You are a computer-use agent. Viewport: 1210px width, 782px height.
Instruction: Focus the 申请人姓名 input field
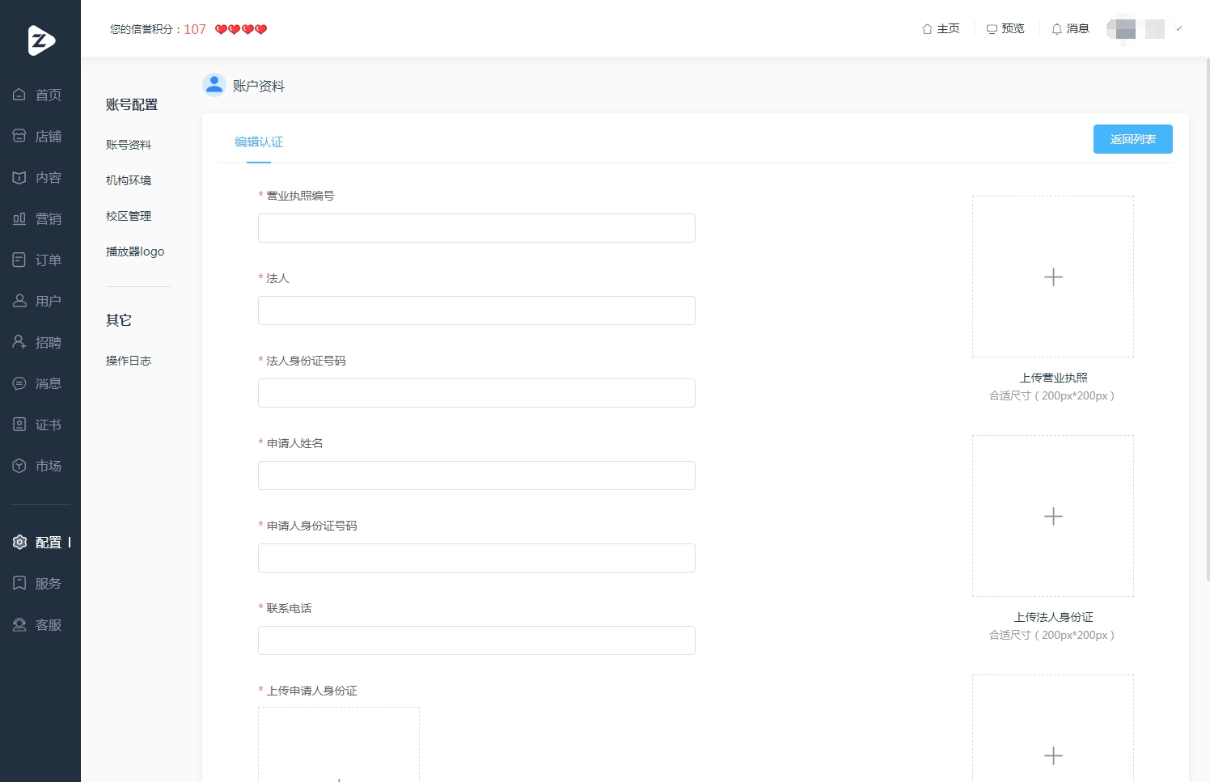pos(476,476)
